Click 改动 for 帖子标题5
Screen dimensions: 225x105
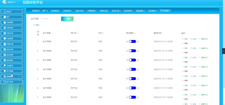(x=193, y=76)
